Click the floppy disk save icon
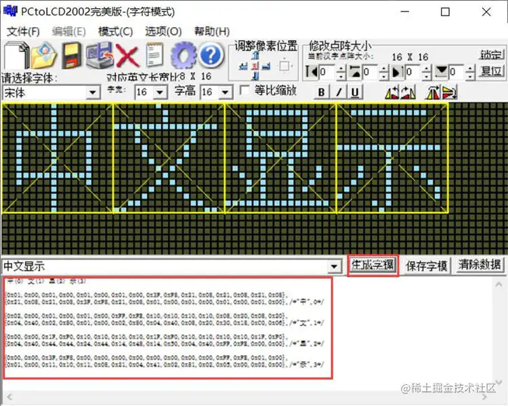The height and width of the screenshot is (406, 508). point(71,56)
